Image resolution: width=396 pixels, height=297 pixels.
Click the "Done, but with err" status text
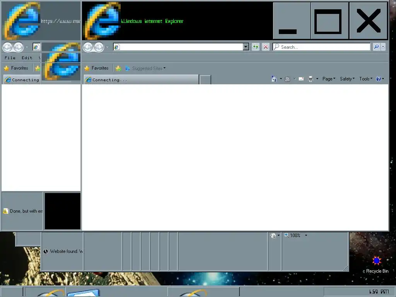(26, 211)
